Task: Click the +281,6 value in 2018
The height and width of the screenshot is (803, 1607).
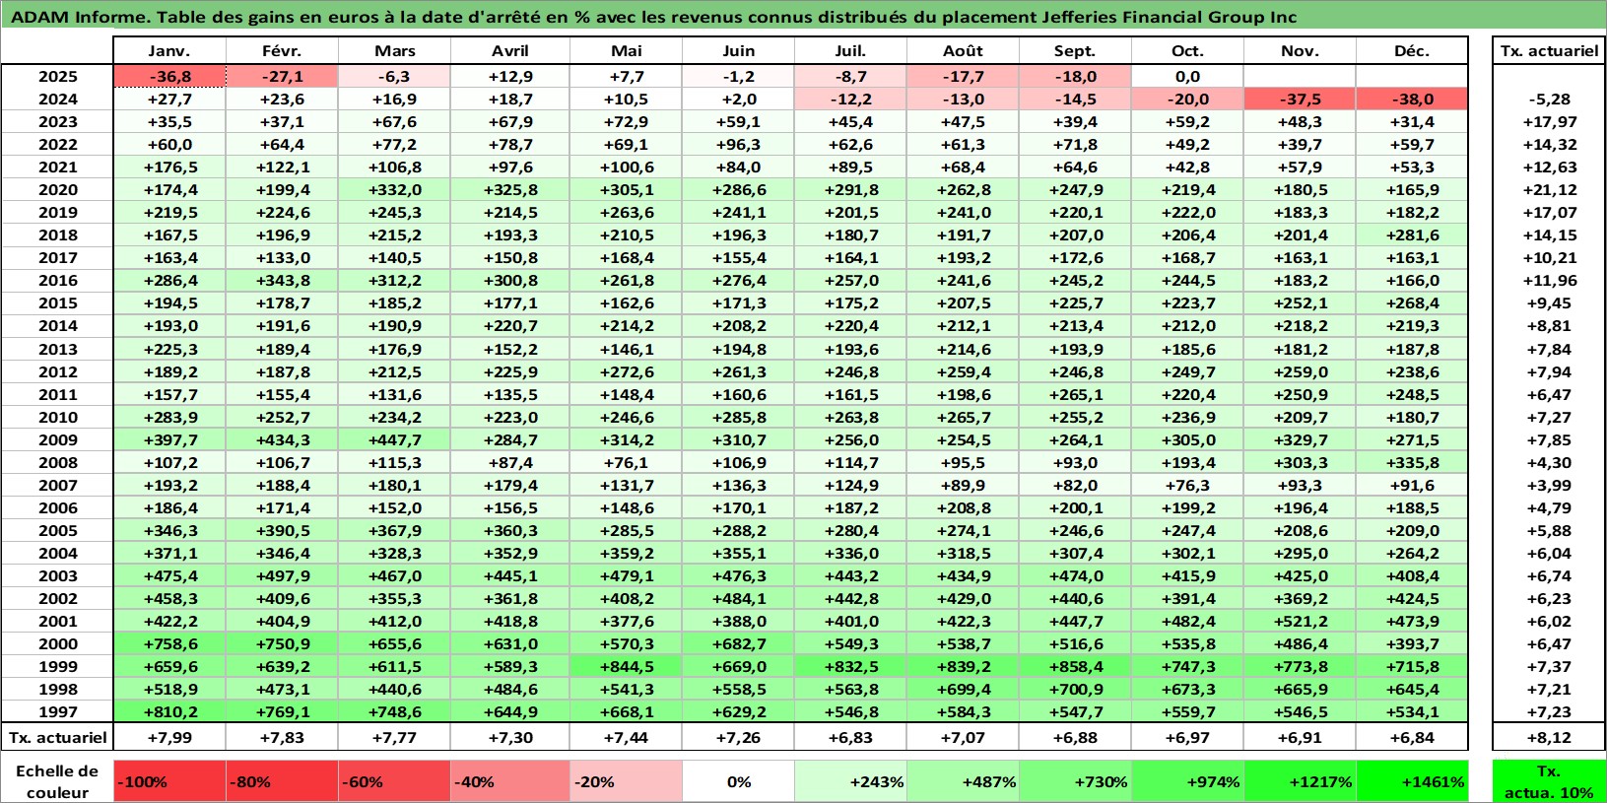Action: pos(1412,235)
